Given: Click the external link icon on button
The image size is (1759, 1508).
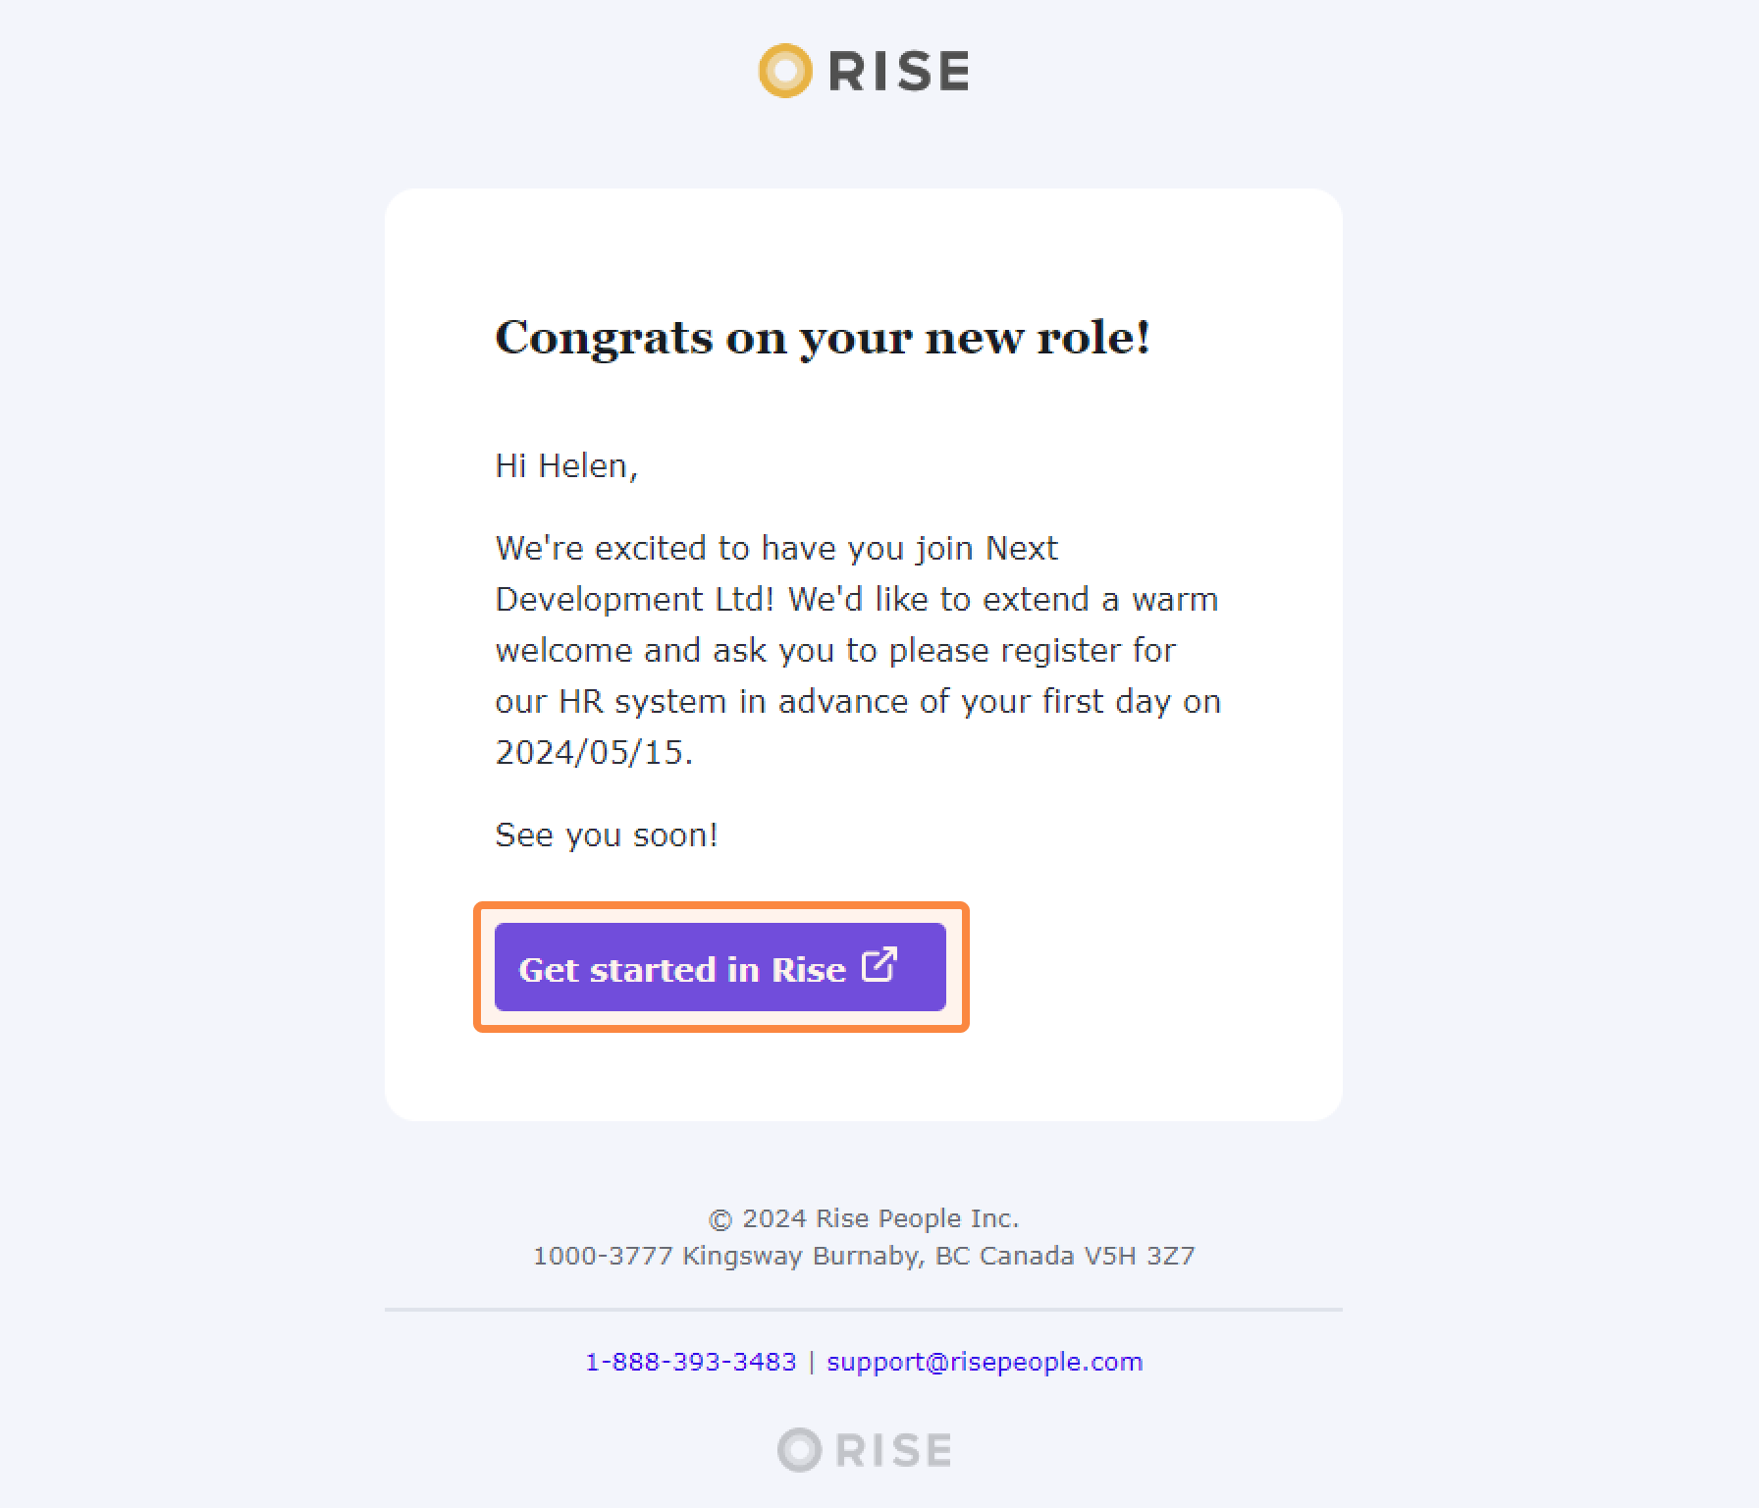Looking at the screenshot, I should 879,964.
